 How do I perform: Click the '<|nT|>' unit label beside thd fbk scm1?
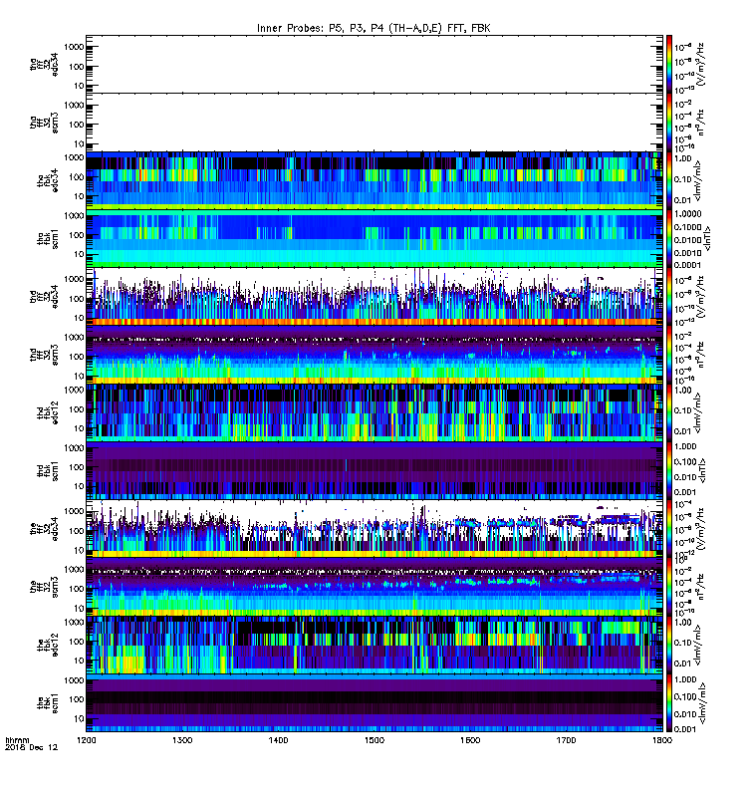[x=703, y=470]
